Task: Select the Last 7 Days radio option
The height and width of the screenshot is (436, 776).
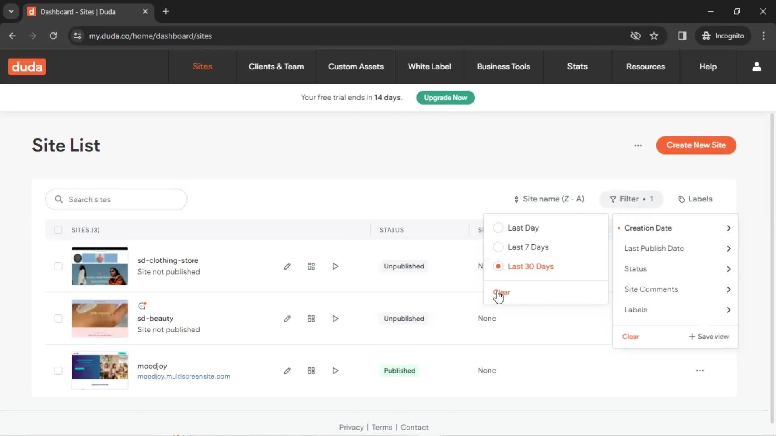Action: (x=498, y=247)
